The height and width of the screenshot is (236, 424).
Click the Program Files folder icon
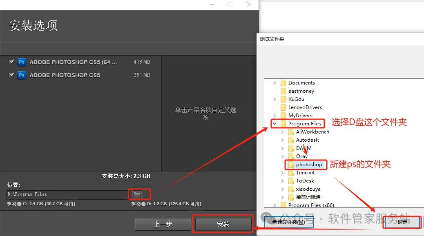283,124
